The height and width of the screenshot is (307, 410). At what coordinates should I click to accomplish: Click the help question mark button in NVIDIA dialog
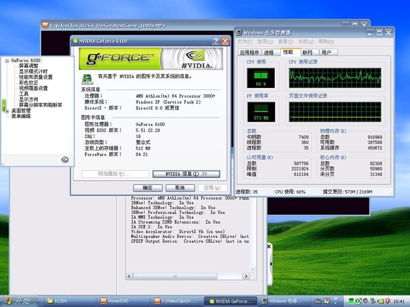pos(216,41)
